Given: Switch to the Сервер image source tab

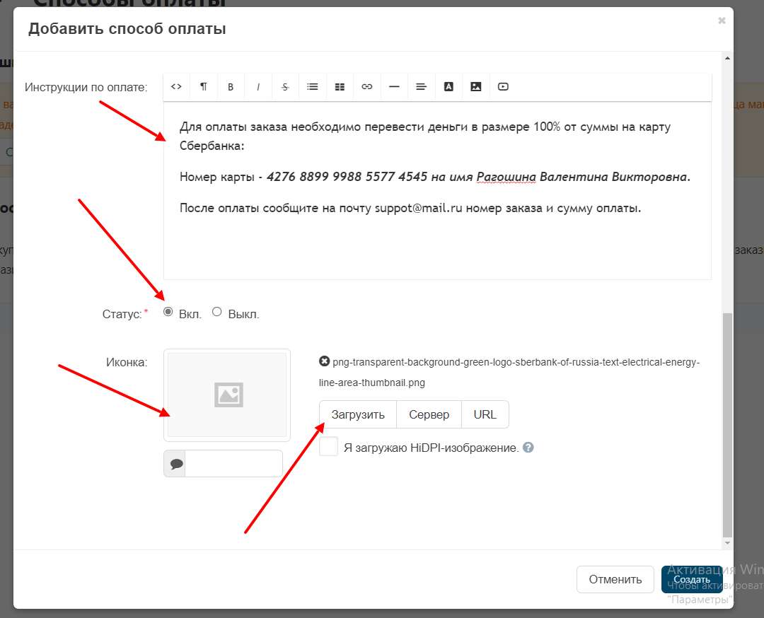Looking at the screenshot, I should pyautogui.click(x=429, y=414).
